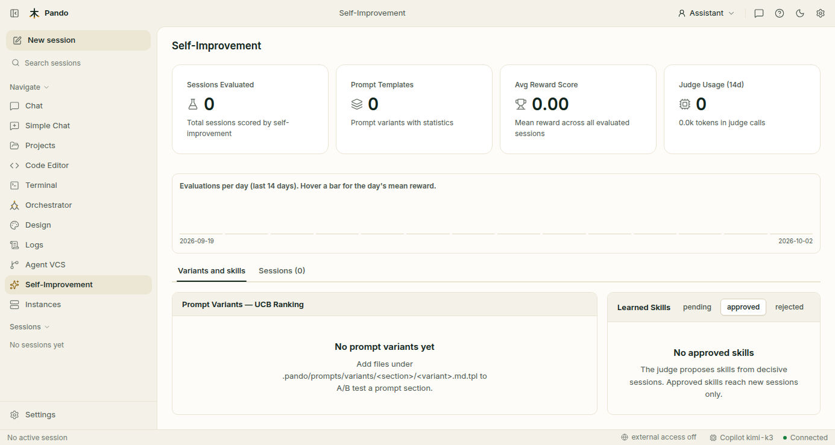Click the Sessions Evaluated card
Viewport: 835px width, 445px height.
[x=250, y=110]
